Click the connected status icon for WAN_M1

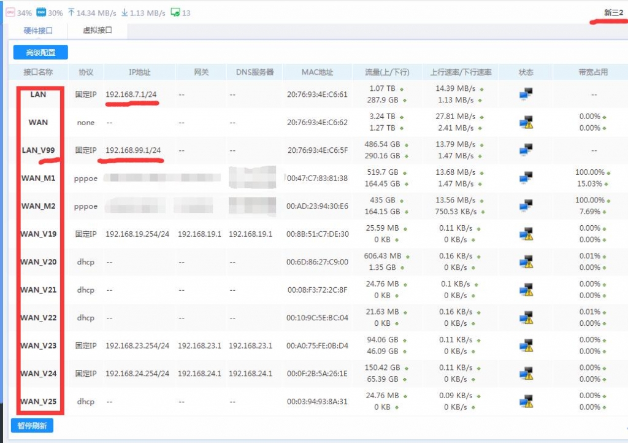tap(526, 178)
